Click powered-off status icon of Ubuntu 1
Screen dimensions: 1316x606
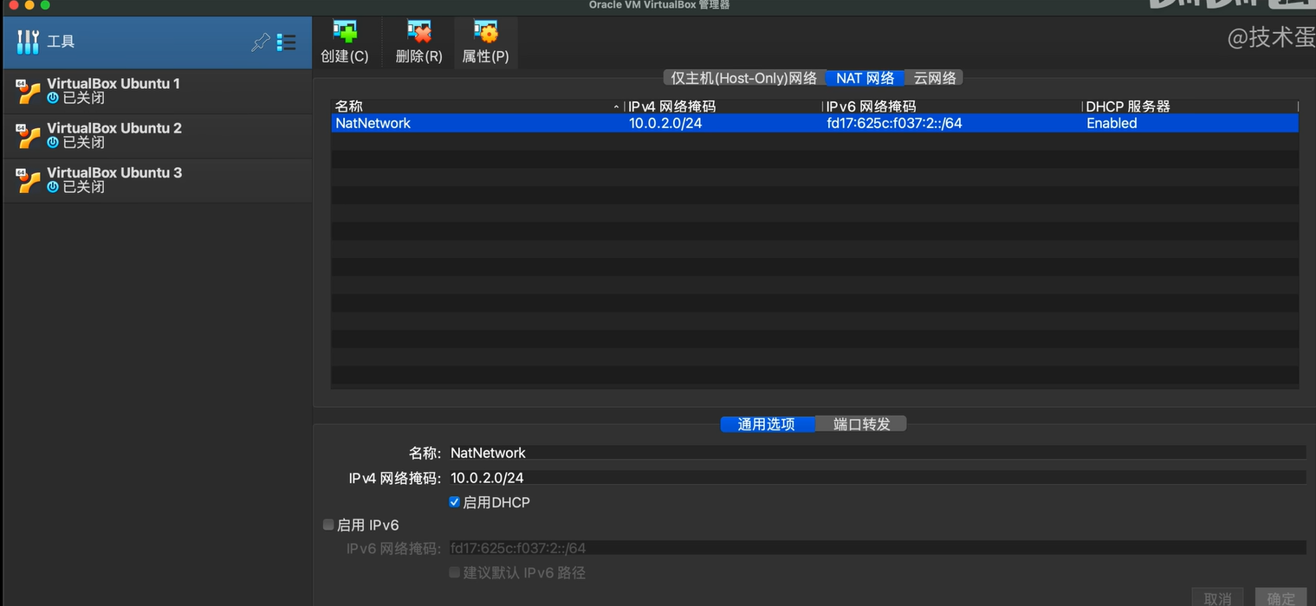(x=53, y=99)
